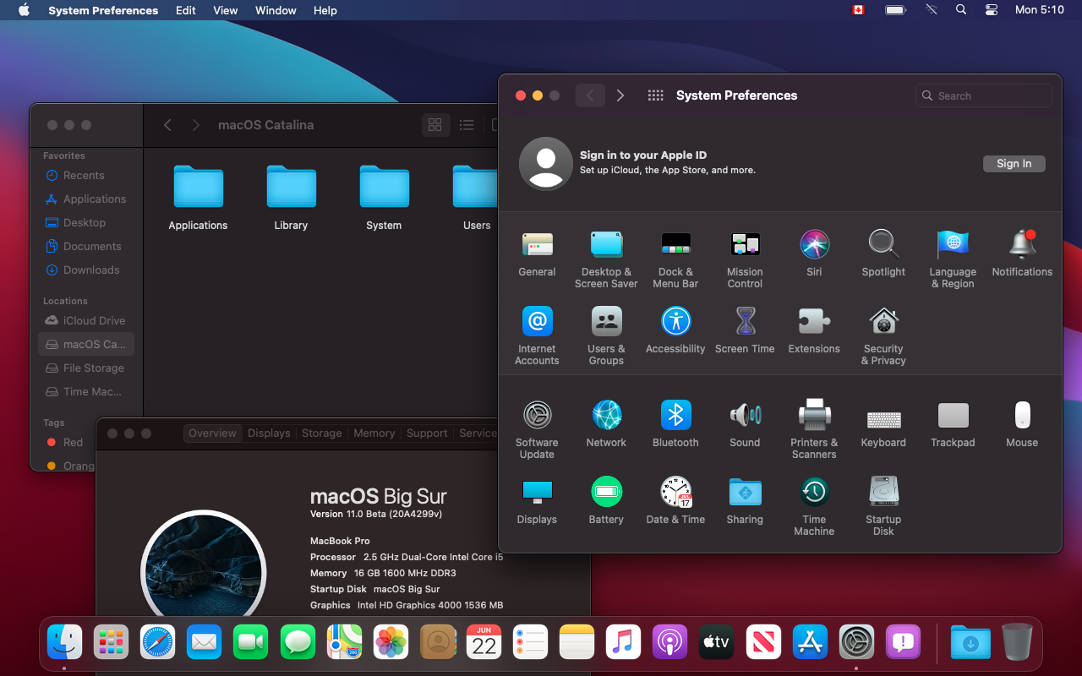The image size is (1082, 676).
Task: Switch to Memory tab in About This Mac
Action: (x=374, y=433)
